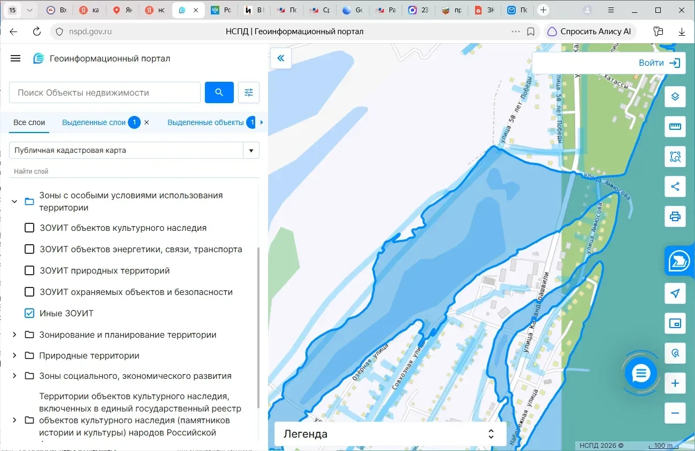The image size is (695, 451).
Task: Collapse the left side panel
Action: [281, 58]
